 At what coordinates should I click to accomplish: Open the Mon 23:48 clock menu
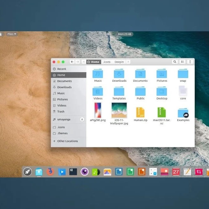(x=124, y=34)
